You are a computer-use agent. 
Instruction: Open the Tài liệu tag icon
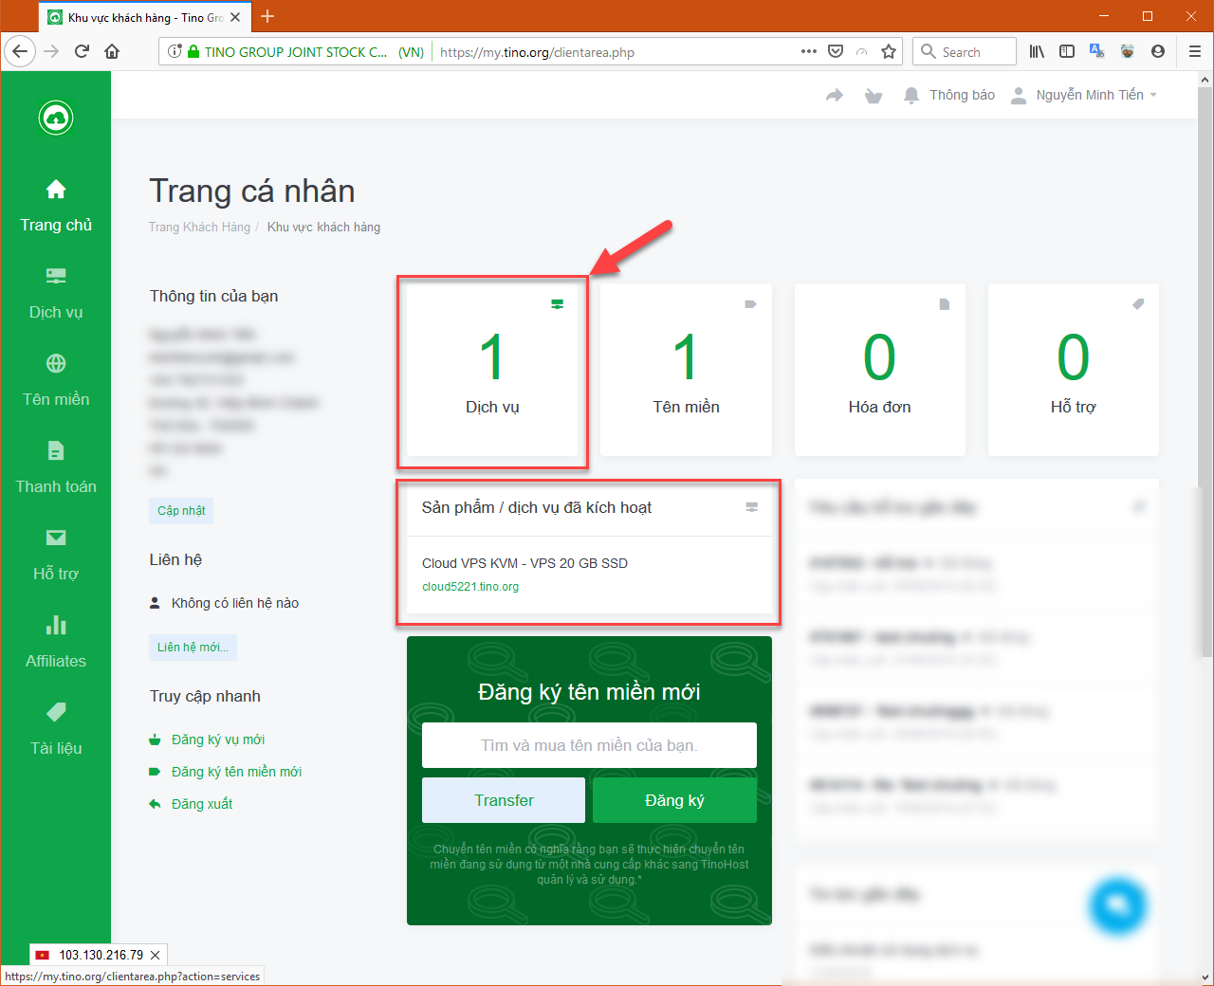click(x=56, y=712)
